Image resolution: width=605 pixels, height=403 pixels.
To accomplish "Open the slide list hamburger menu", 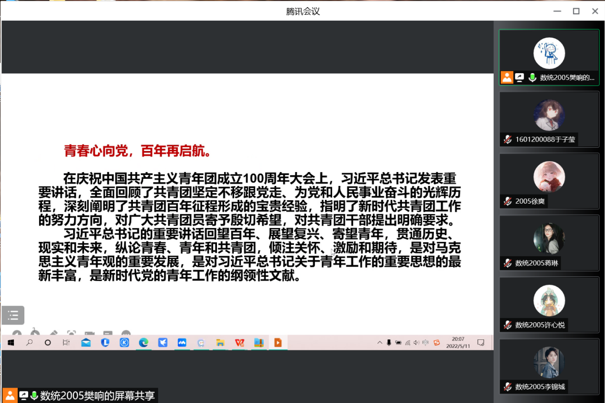I will pos(13,315).
